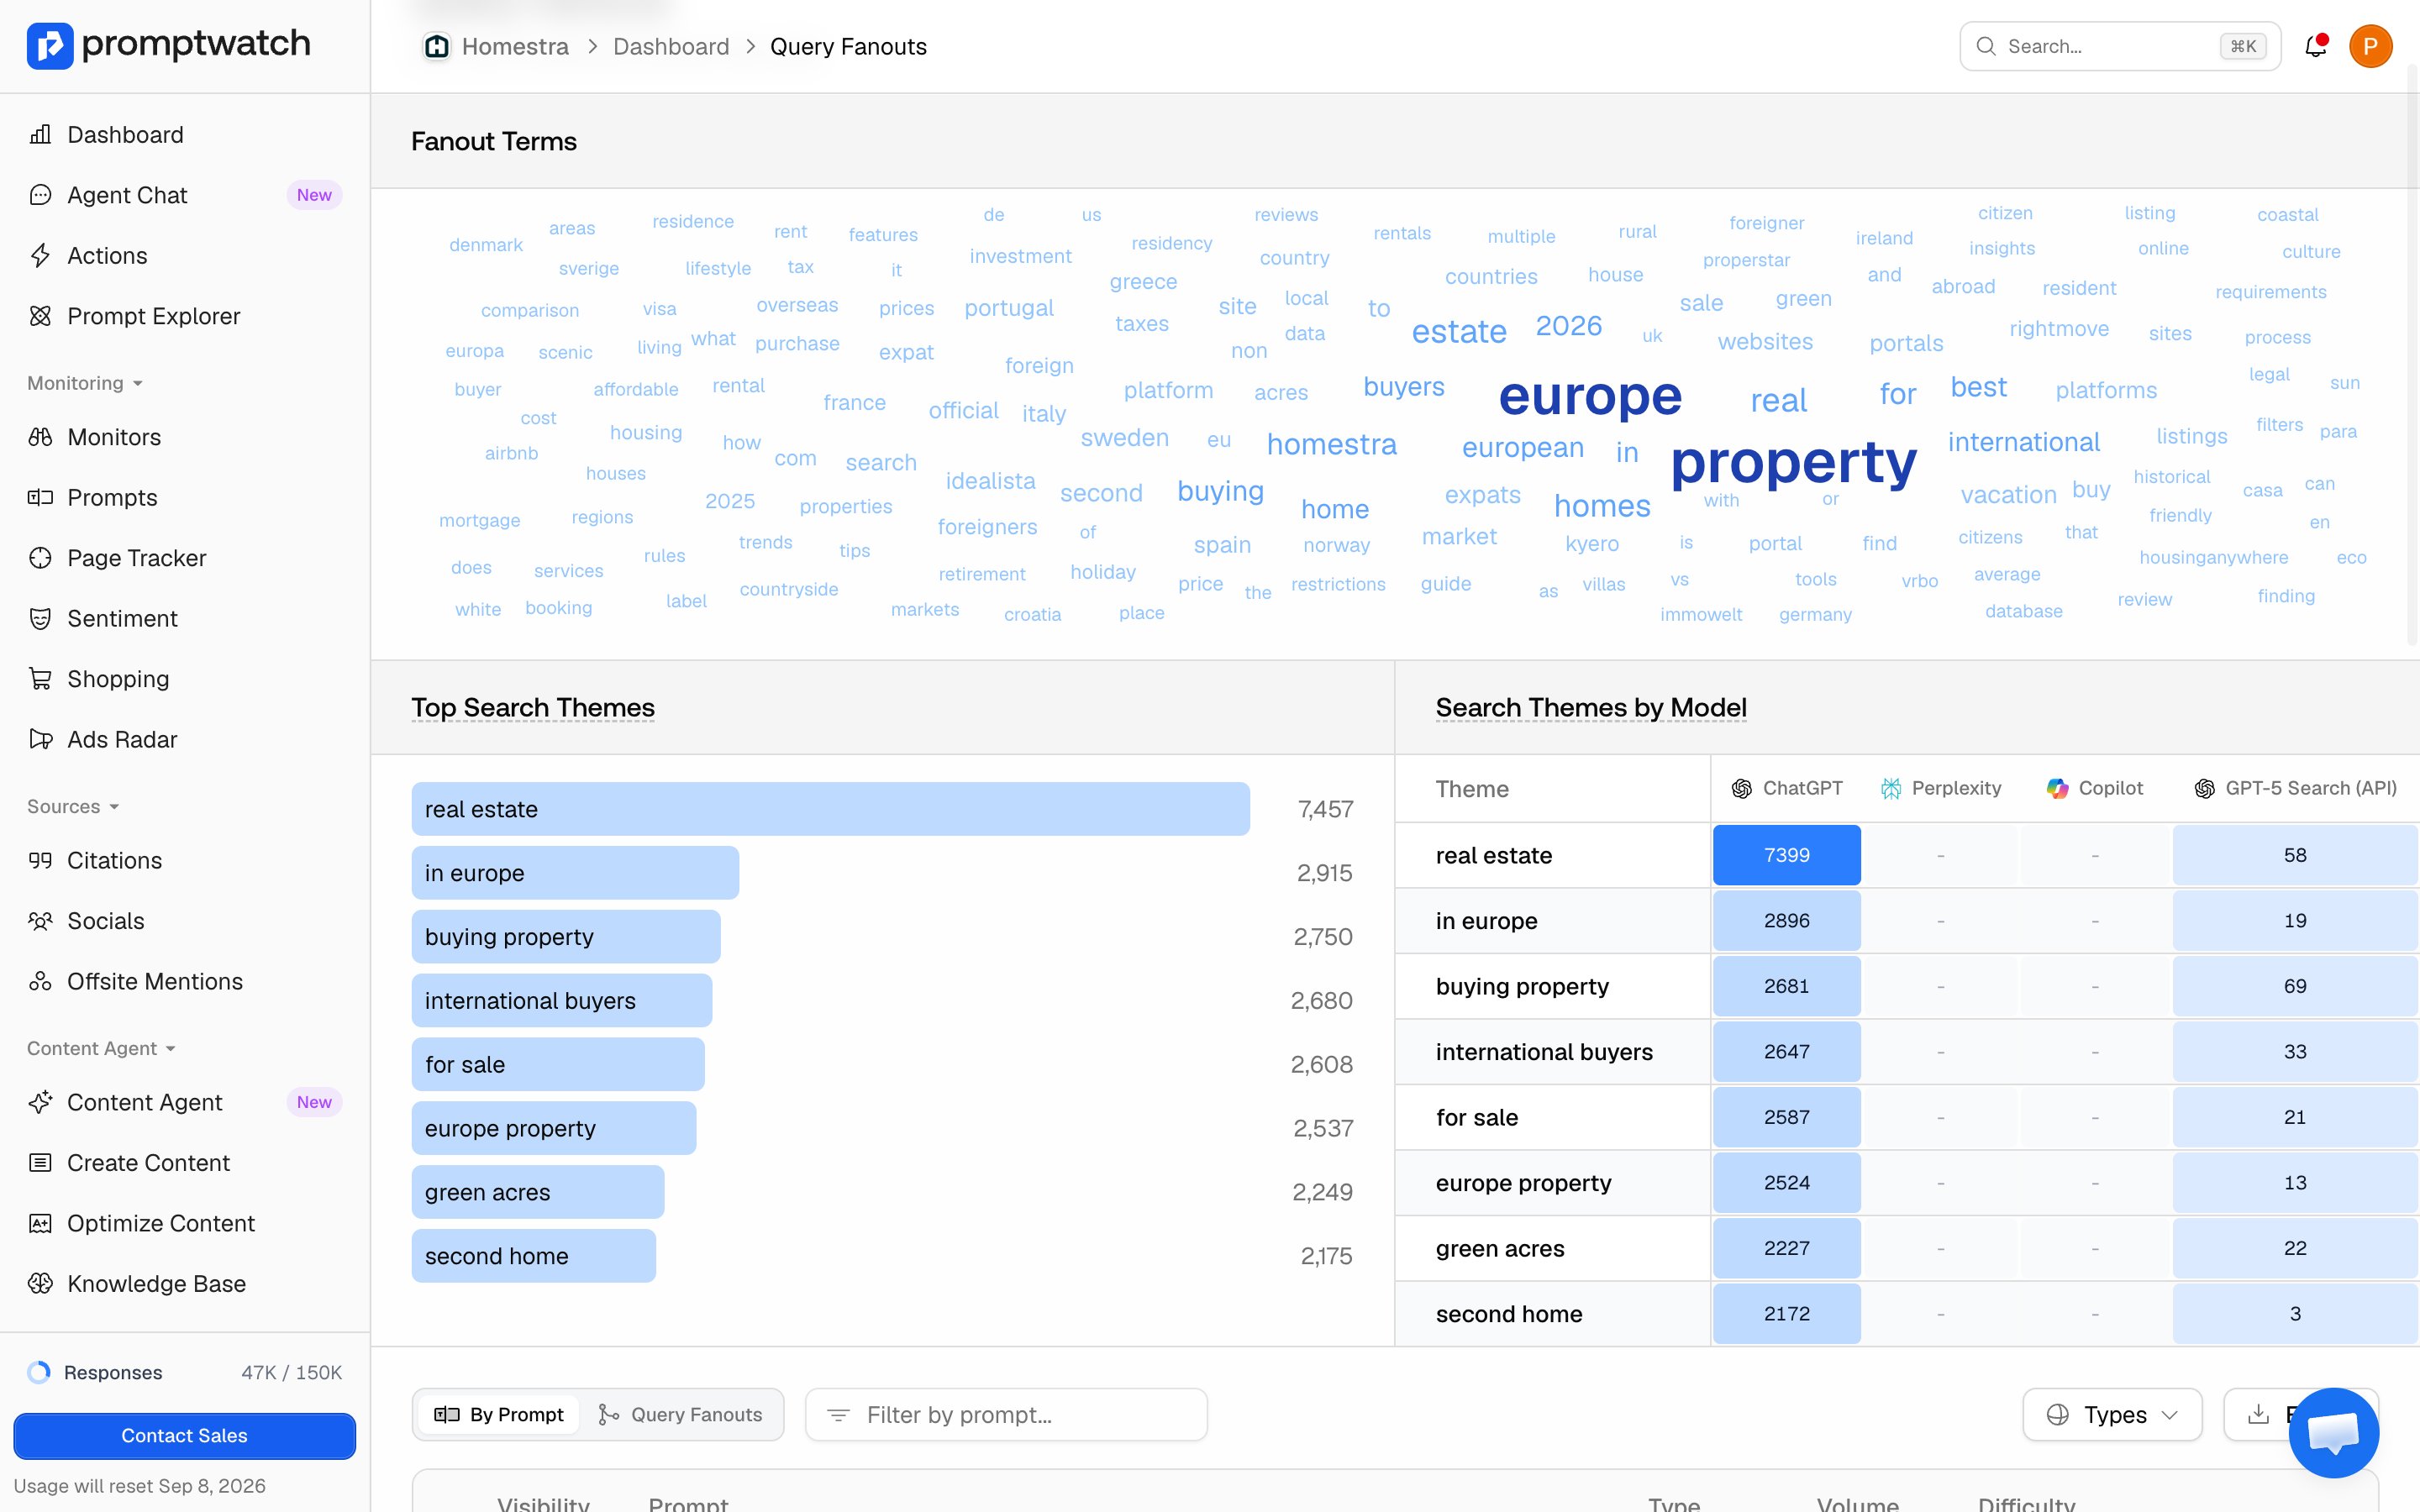The image size is (2420, 1512).
Task: Click GPT-5 Search (API) column icon
Action: 2204,788
